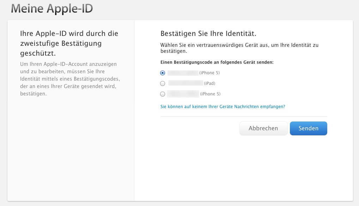Click the '(iPad)' device label
The width and height of the screenshot is (359, 206).
coord(209,83)
